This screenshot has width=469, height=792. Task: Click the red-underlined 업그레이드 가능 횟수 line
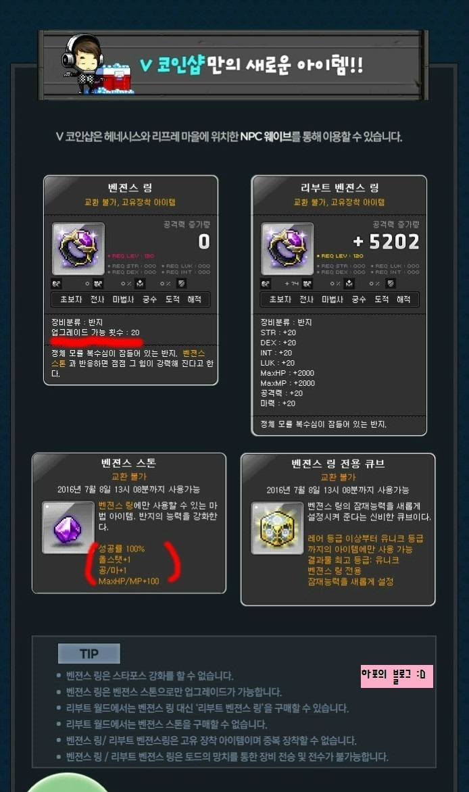coord(95,332)
